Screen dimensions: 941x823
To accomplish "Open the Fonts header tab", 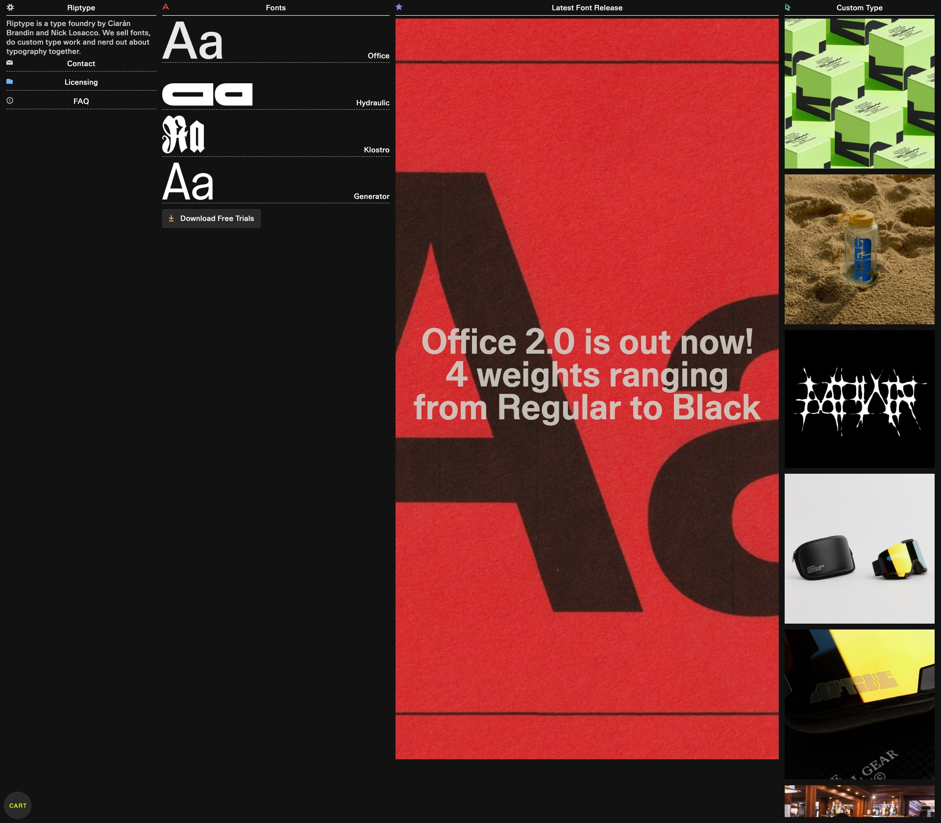I will point(276,8).
